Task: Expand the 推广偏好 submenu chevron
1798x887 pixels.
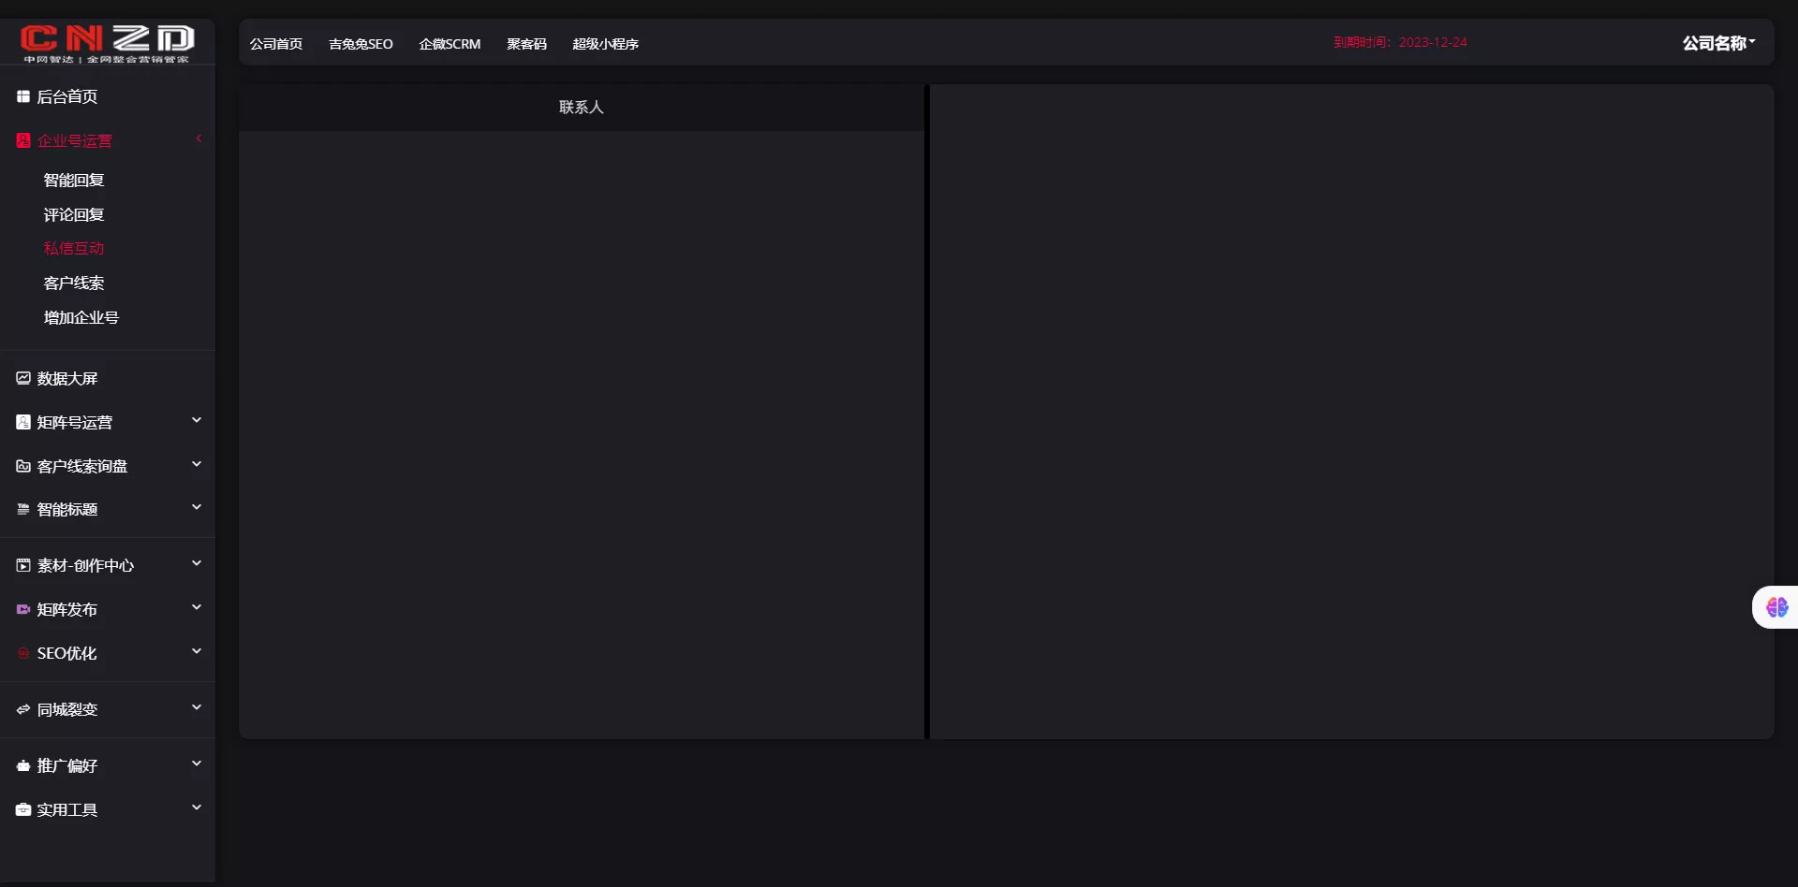Action: click(197, 764)
